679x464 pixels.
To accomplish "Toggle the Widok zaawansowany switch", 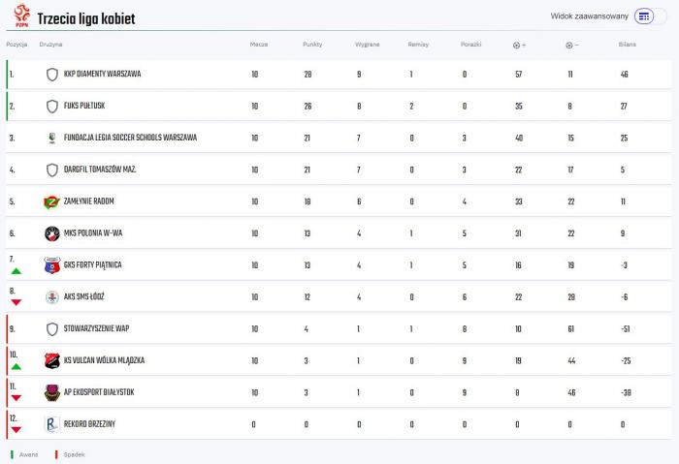I will [x=651, y=16].
